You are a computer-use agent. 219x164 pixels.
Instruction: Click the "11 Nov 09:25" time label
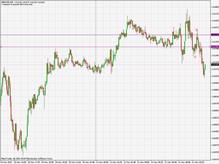tap(198, 162)
